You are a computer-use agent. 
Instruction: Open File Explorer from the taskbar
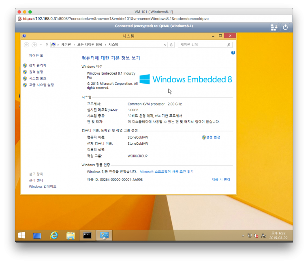pos(71,236)
